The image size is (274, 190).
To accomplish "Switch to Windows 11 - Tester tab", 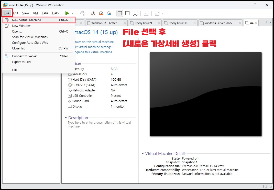I will pos(104,23).
